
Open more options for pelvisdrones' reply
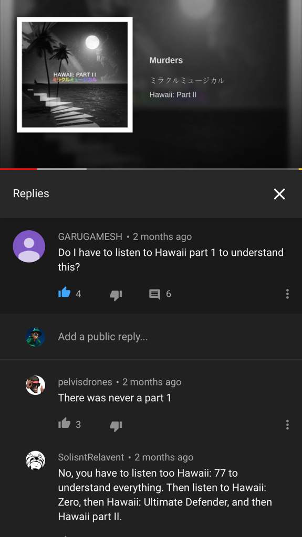287,425
